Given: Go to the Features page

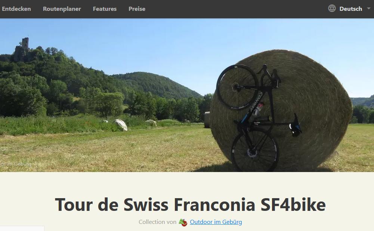Looking at the screenshot, I should (x=105, y=9).
